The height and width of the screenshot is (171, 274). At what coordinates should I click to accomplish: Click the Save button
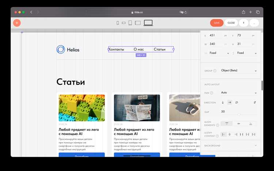click(x=217, y=23)
